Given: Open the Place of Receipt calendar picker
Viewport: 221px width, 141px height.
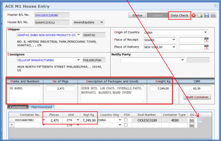Looking at the screenshot, I should [206, 40].
